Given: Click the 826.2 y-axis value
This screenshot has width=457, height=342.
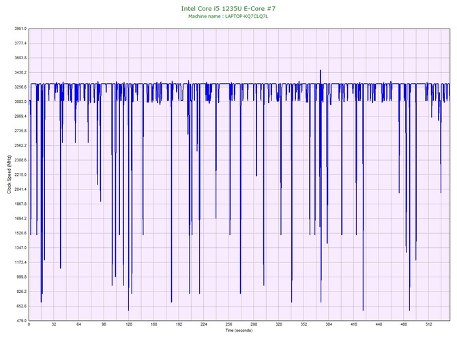Looking at the screenshot, I should click(x=21, y=292).
